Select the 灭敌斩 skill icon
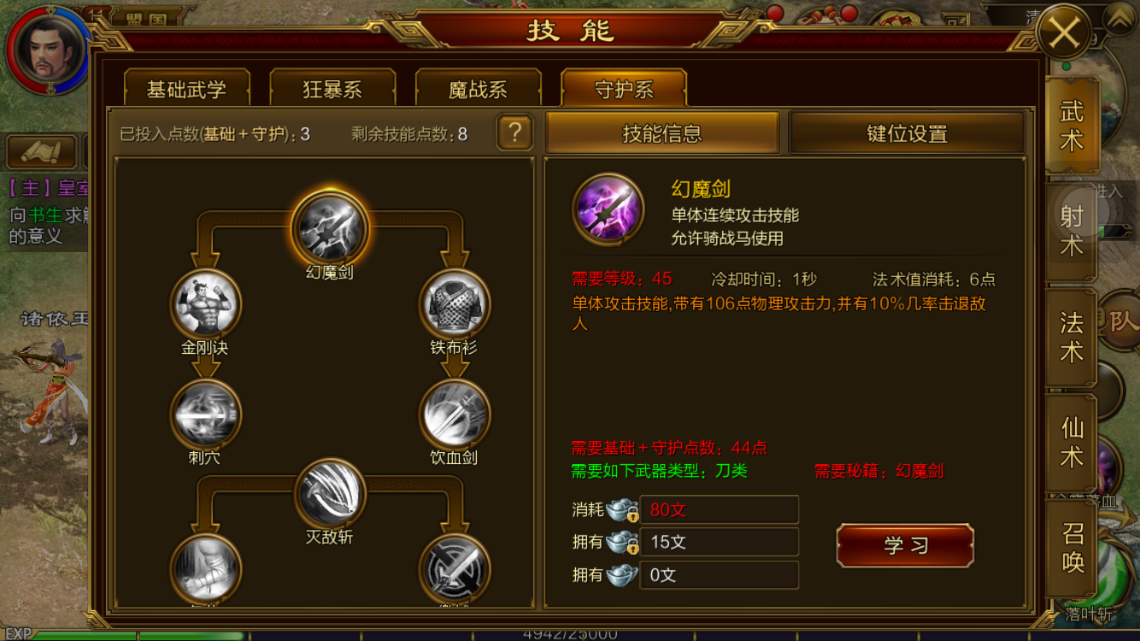 (330, 493)
